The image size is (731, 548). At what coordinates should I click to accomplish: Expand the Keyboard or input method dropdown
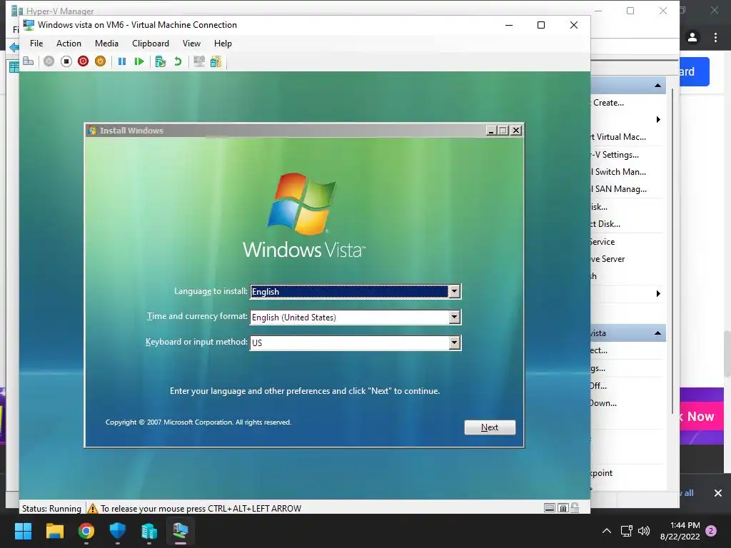coord(454,342)
